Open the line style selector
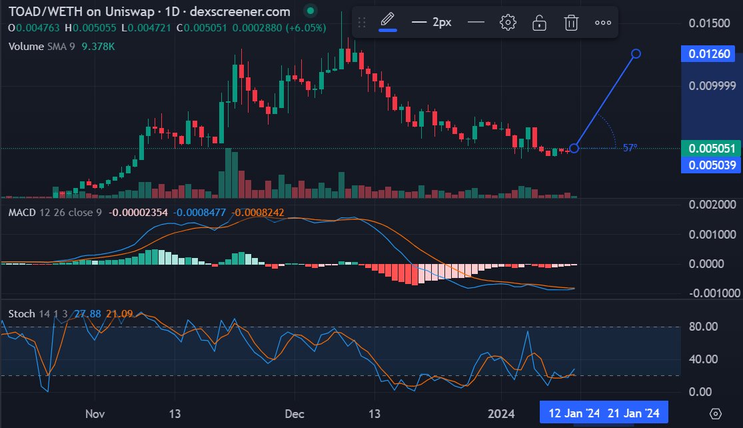743x428 pixels. click(x=476, y=22)
